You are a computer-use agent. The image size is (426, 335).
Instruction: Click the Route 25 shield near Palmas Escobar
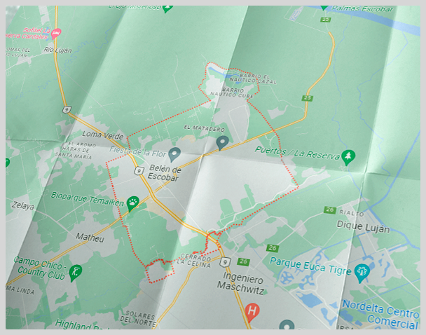tap(326, 20)
